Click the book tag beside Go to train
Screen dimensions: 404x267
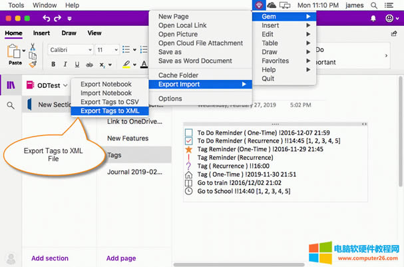pyautogui.click(x=188, y=183)
